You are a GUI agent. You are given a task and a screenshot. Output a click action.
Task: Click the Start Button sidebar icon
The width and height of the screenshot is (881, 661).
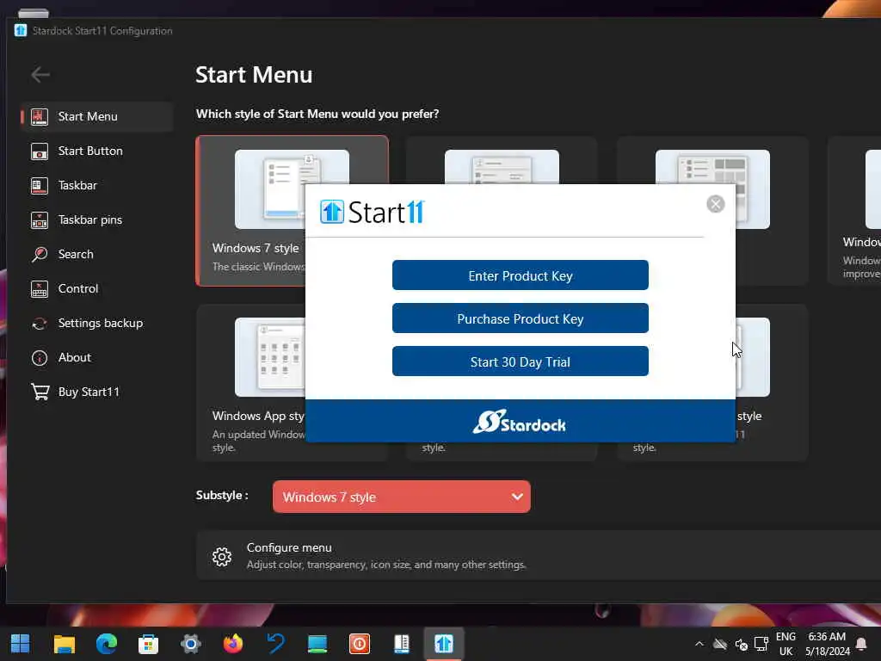[40, 151]
